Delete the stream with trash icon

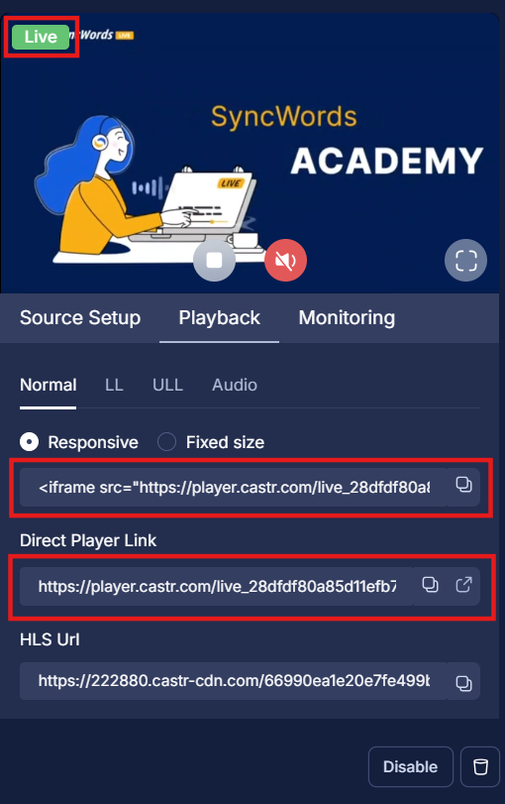point(480,767)
